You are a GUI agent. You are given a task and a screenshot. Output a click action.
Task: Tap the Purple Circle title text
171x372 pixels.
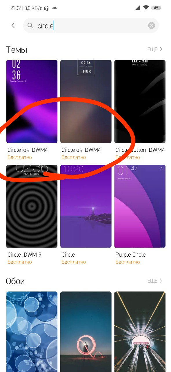tap(130, 255)
